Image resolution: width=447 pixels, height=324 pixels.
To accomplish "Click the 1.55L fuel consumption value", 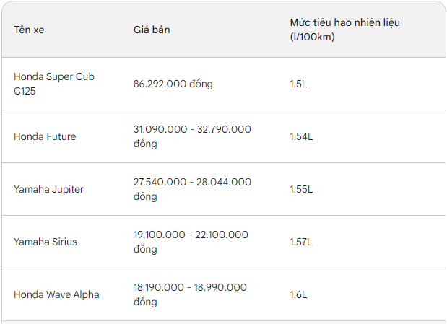I will pos(301,189).
